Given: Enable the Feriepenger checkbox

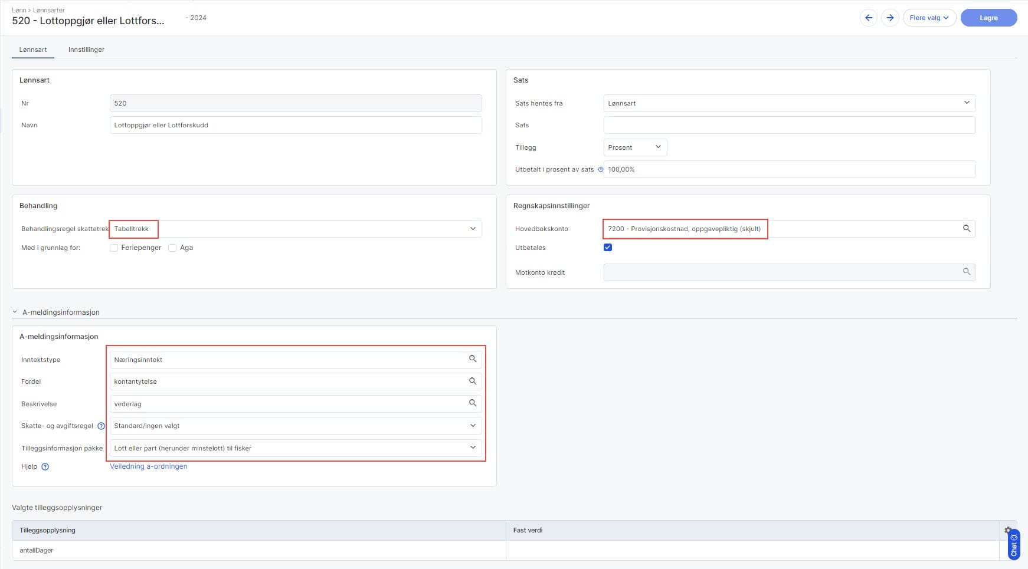Looking at the screenshot, I should [114, 248].
